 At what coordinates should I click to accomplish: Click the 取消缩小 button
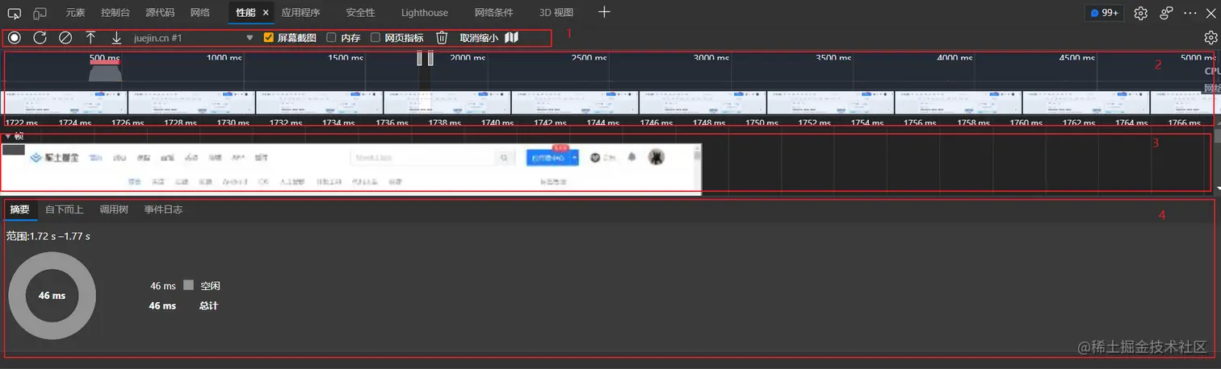(x=479, y=38)
